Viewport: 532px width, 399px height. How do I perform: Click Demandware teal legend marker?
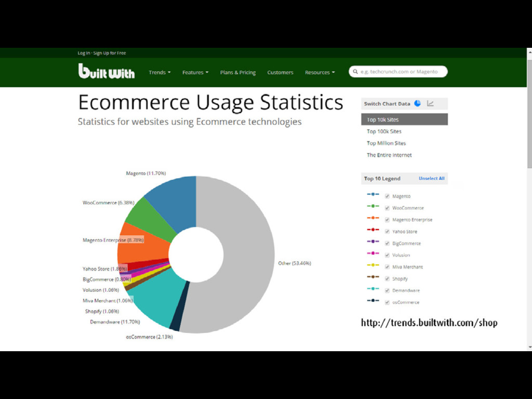(373, 289)
